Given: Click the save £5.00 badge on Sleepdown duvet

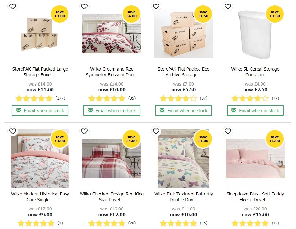Looking at the screenshot, I should pos(275,139).
